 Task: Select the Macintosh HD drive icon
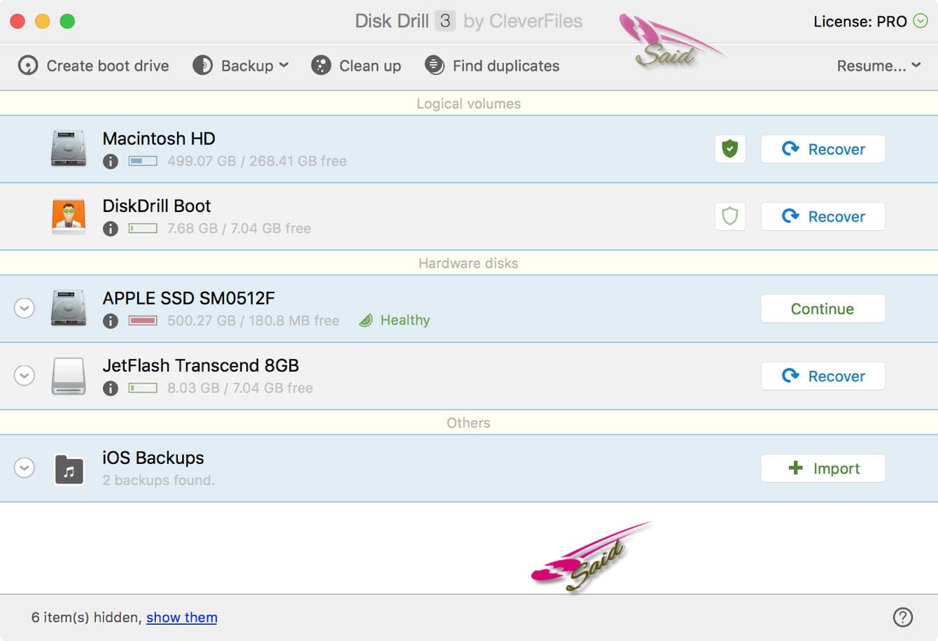(69, 148)
